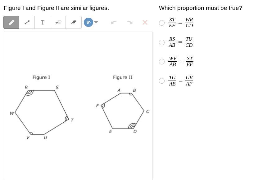Select the pencil drawing tool
Image resolution: width=267 pixels, height=180 pixels.
pos(11,22)
